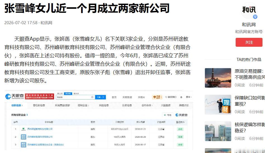Screen dimensions: 265x153
Task: Click 存续 status badge in row 1
Action: tap(180, 129)
